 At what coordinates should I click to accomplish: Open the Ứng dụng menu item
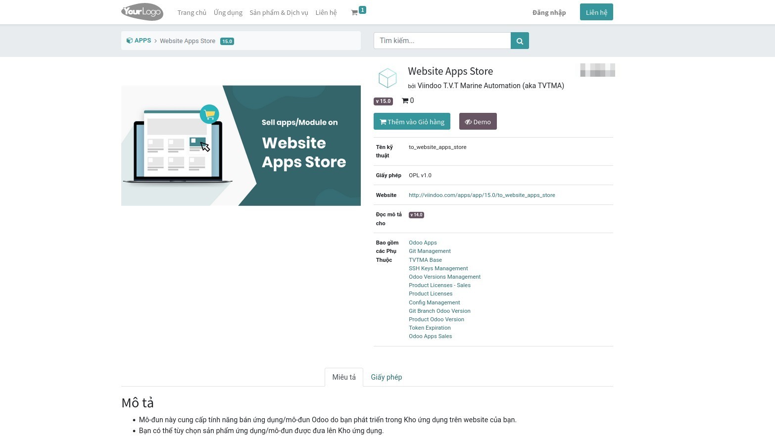[x=228, y=12]
